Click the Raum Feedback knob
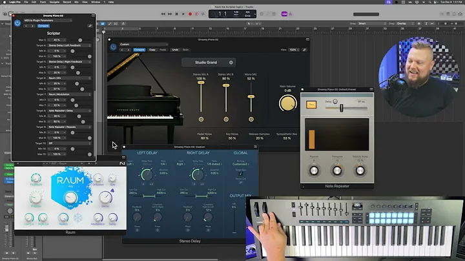Screen dimensions: 465x261 (x=36, y=178)
